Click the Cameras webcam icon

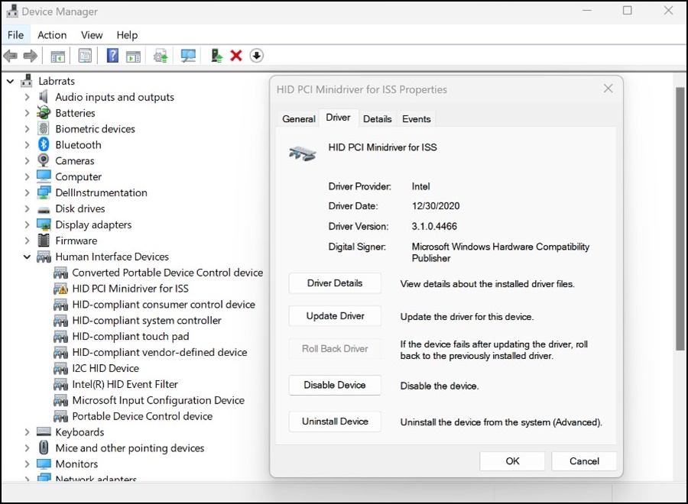point(44,160)
